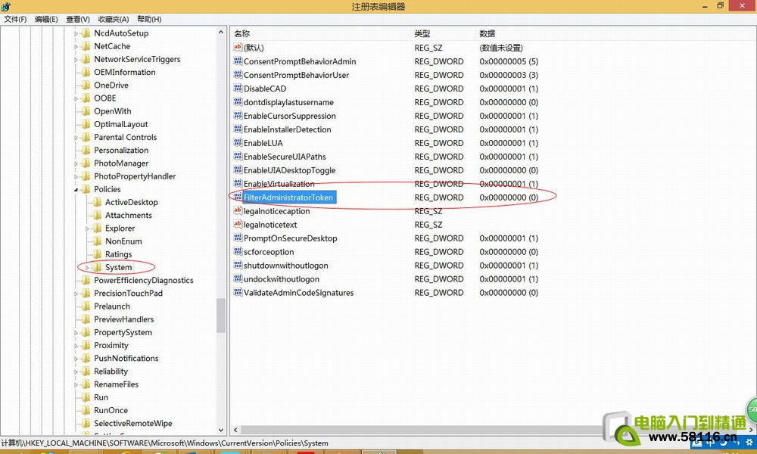The width and height of the screenshot is (757, 454).
Task: Click the NcdAutoSetup folder icon
Action: click(x=86, y=33)
